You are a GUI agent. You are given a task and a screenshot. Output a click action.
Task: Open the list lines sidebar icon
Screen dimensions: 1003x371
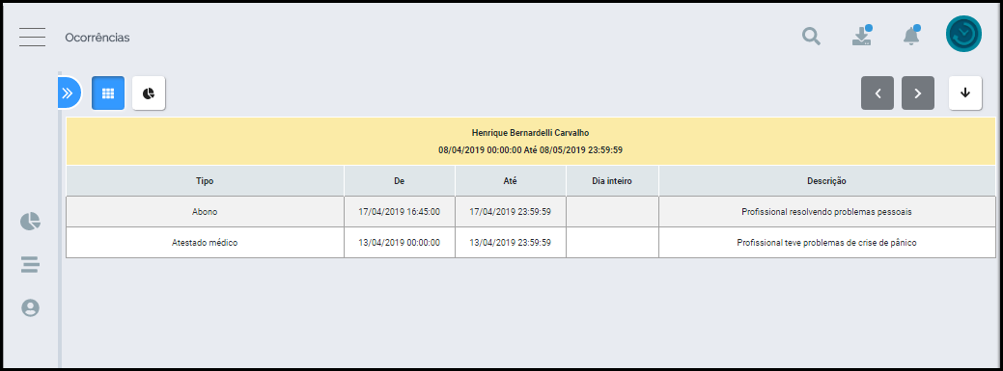click(30, 264)
